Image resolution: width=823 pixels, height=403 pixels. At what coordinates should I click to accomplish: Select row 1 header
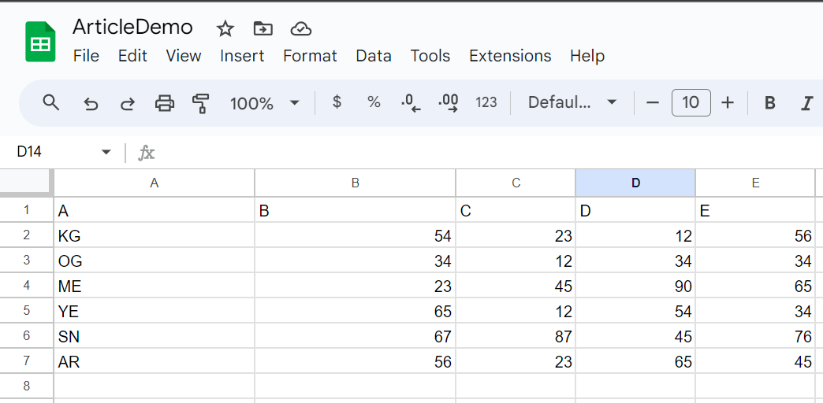(26, 210)
